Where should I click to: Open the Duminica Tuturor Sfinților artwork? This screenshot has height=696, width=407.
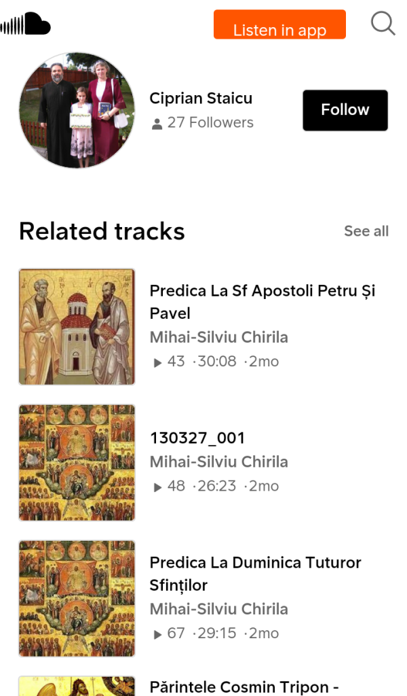pos(77,598)
